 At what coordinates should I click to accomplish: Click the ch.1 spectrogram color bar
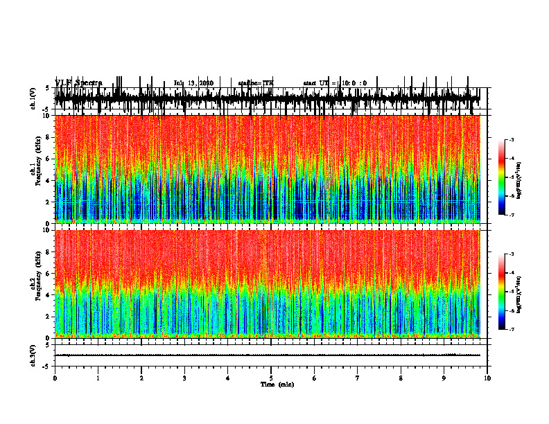pos(502,177)
